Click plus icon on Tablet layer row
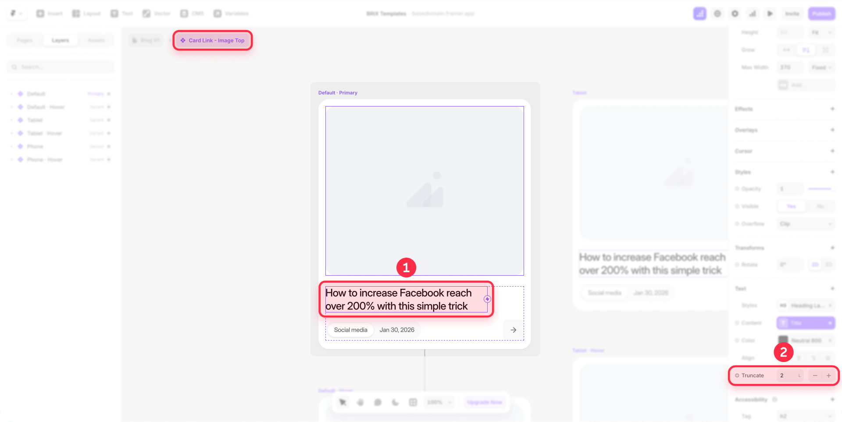This screenshot has height=422, width=842. (x=109, y=120)
